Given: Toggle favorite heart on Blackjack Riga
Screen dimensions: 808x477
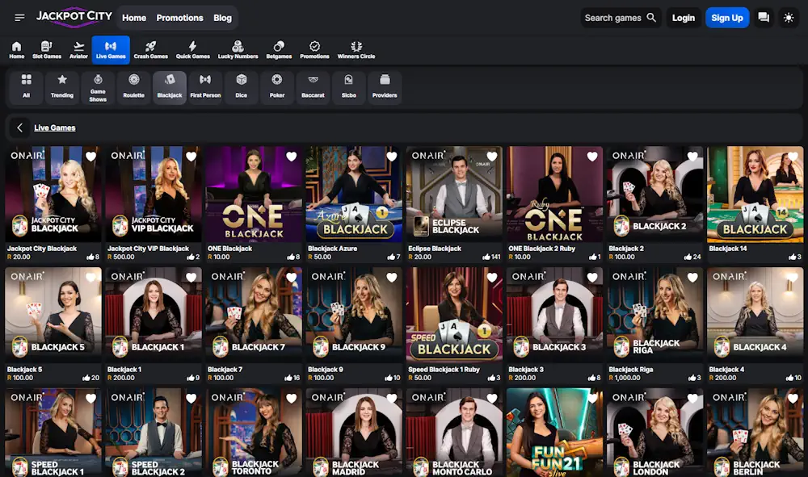Looking at the screenshot, I should (692, 278).
